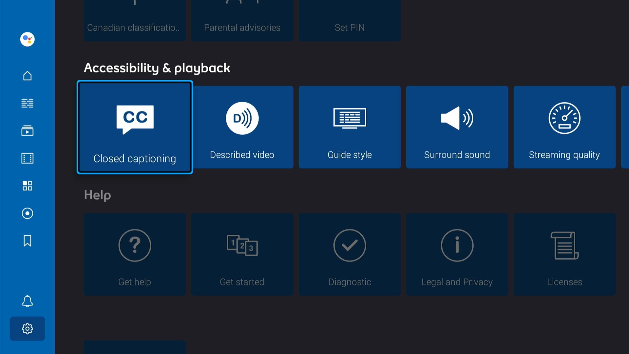The height and width of the screenshot is (354, 629).
Task: Open Streaming quality settings
Action: click(x=564, y=127)
